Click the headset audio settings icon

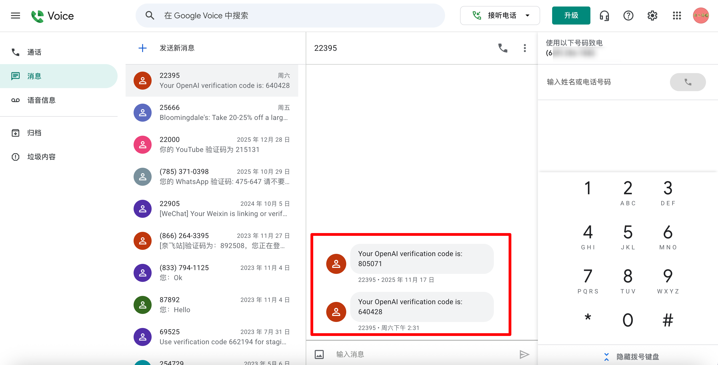[604, 16]
